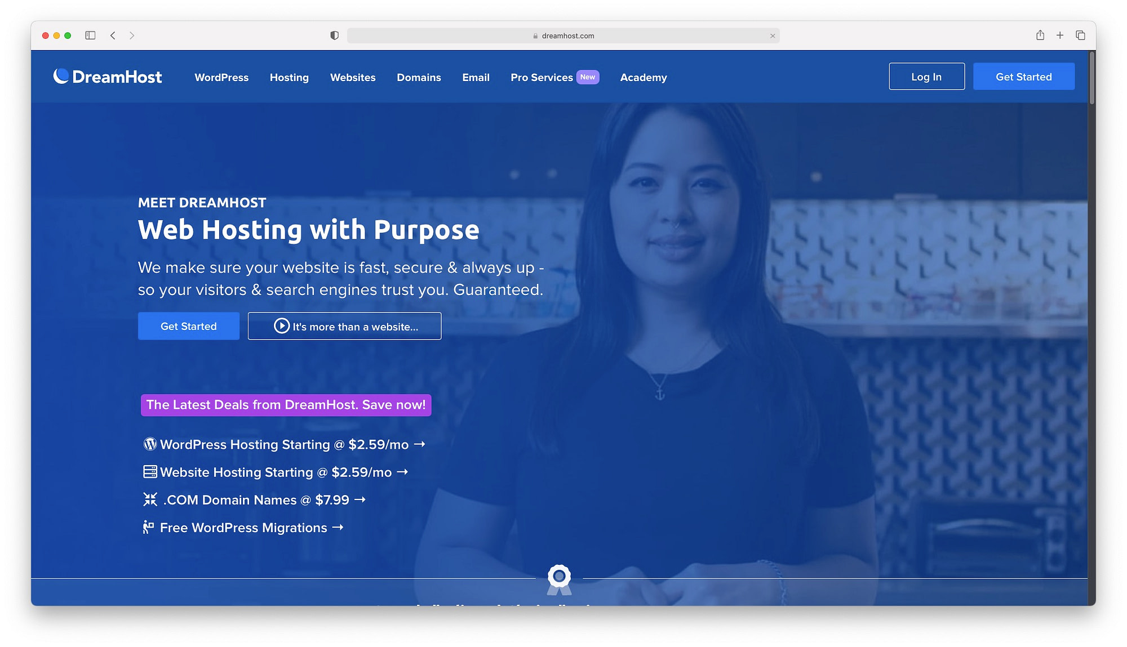Open .COM Domain Names @ $7.99 link
The height and width of the screenshot is (647, 1127).
[255, 500]
